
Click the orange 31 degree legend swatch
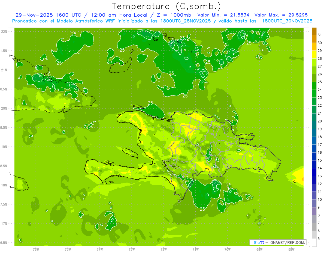(314, 31)
